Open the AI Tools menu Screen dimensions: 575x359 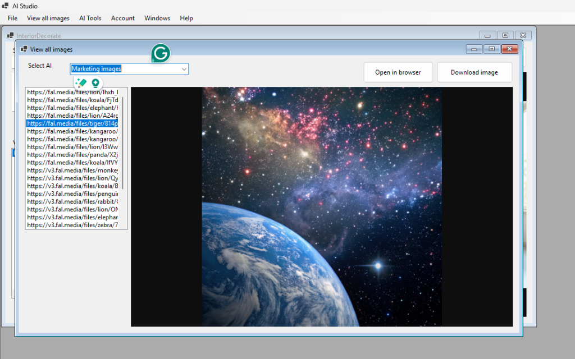click(x=90, y=18)
